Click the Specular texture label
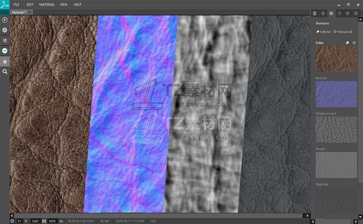The width and height of the screenshot is (363, 224). (x=322, y=184)
